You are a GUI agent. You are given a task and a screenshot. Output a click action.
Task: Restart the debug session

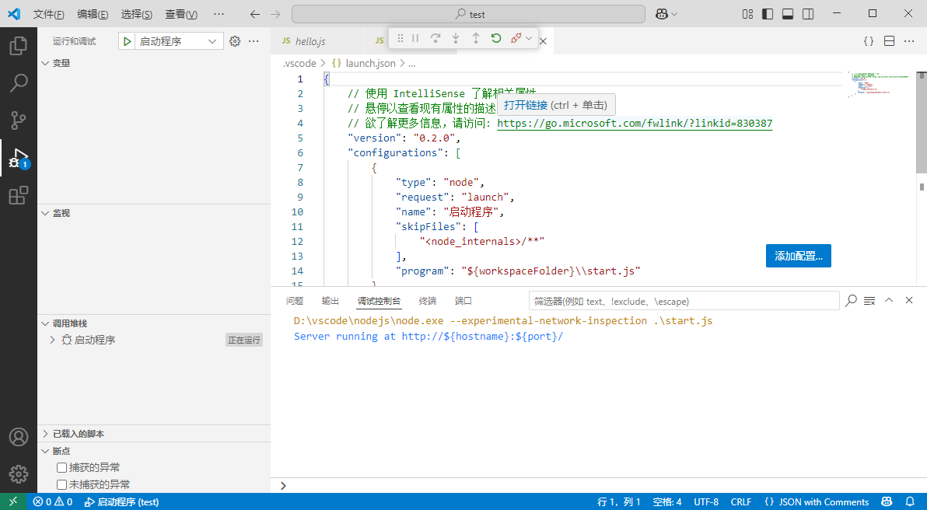[x=496, y=38]
